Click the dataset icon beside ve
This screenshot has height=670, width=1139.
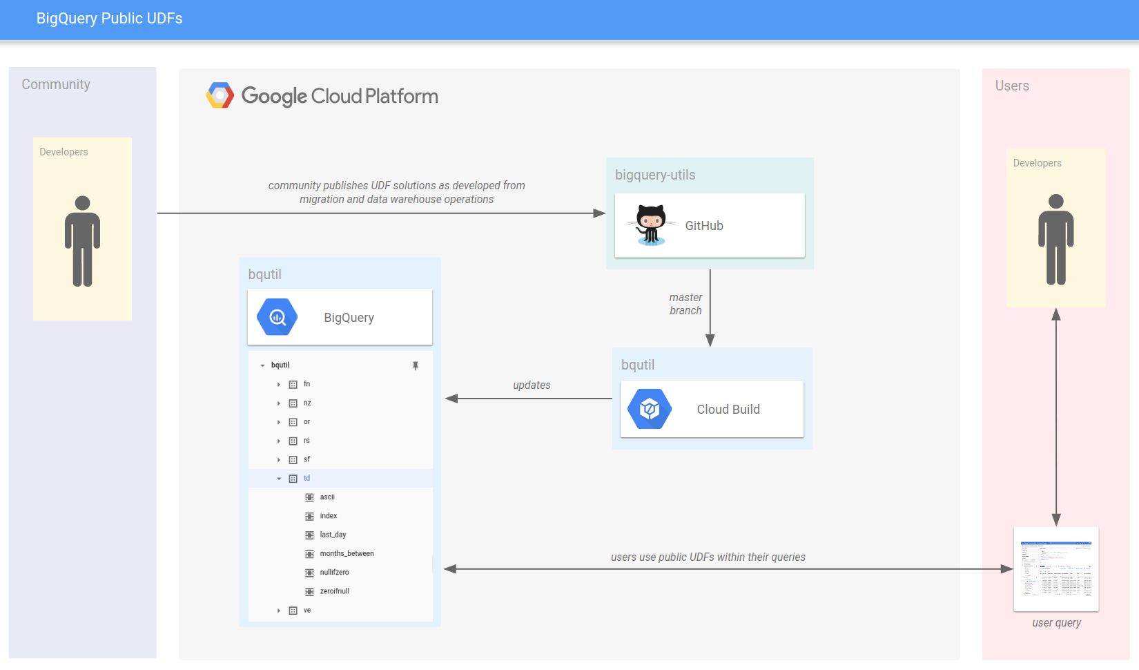click(x=293, y=611)
